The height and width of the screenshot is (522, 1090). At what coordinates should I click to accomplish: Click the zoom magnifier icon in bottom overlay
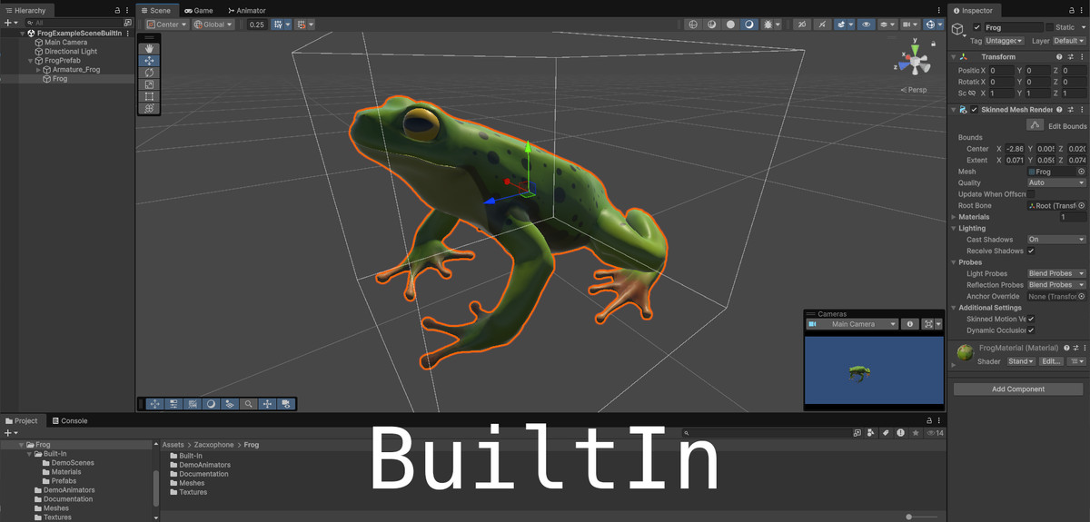pos(248,404)
